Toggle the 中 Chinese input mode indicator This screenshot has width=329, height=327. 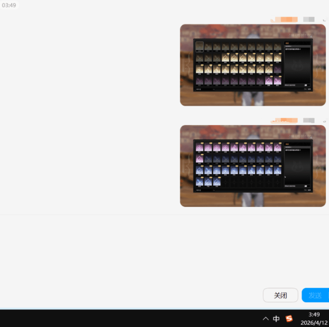pyautogui.click(x=276, y=318)
